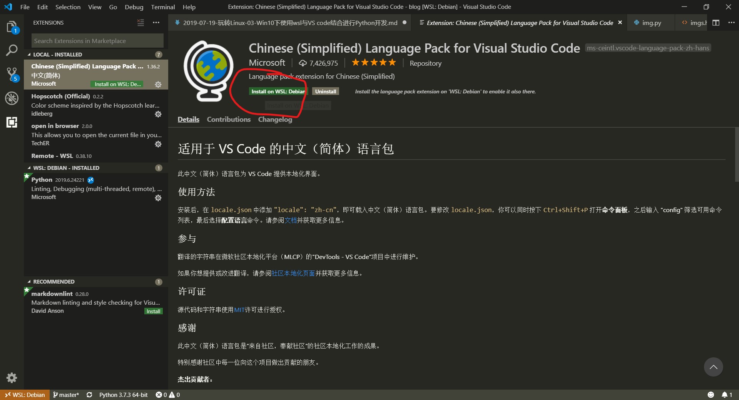Click the install count download icon
Image resolution: width=739 pixels, height=400 pixels.
click(303, 63)
